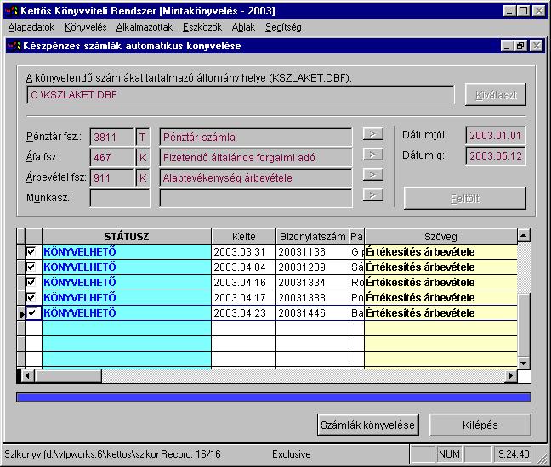Viewport: 551px width, 467px height.
Task: Open the Könyvelés menu
Action: pyautogui.click(x=85, y=27)
